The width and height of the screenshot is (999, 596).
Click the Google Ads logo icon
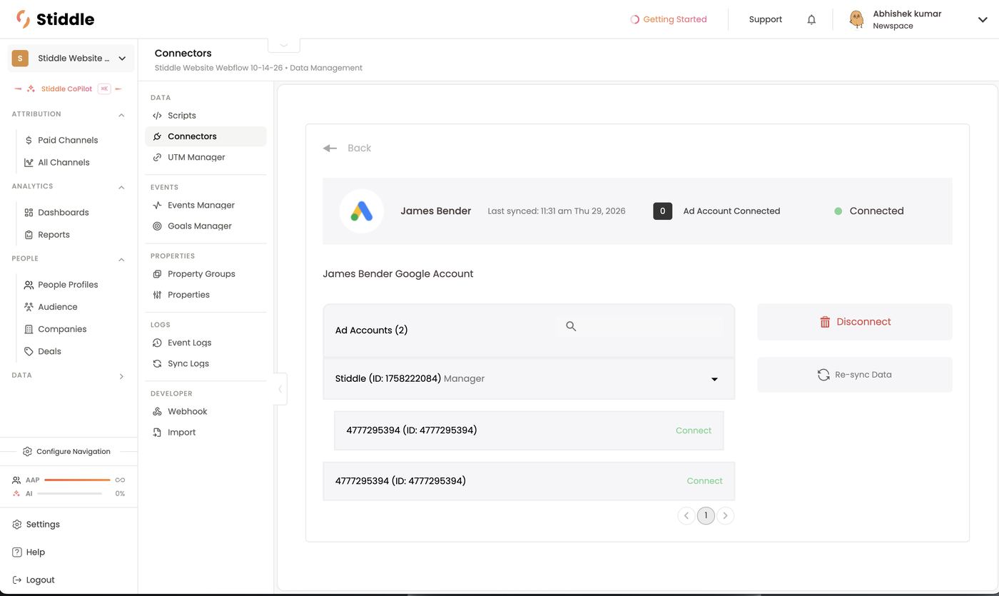click(361, 211)
